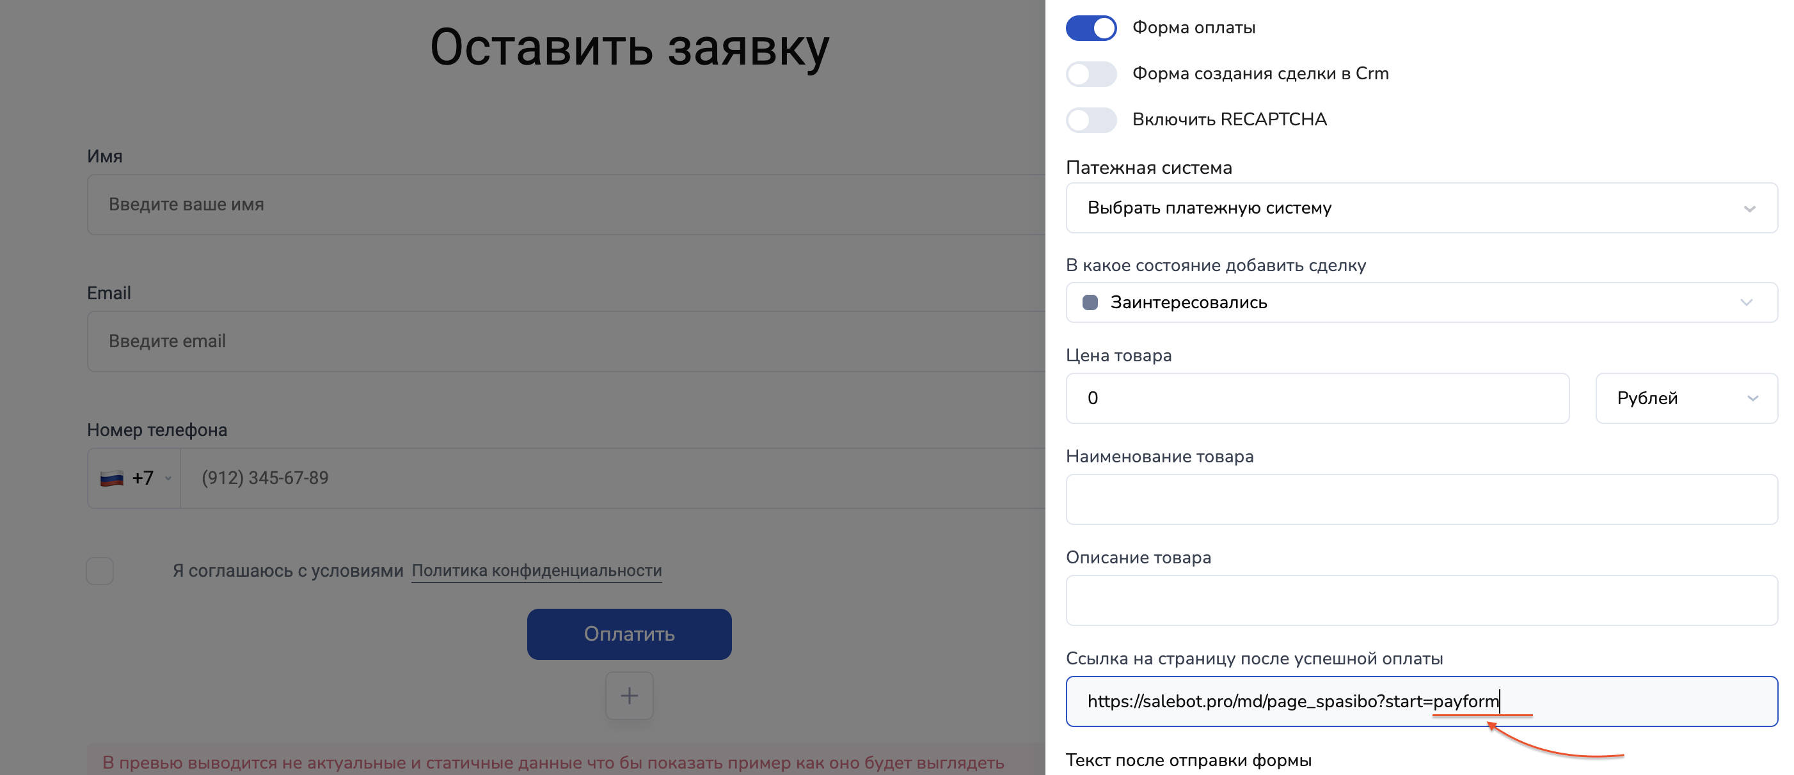Screen dimensions: 1794x775
Task: Focus the Наименование товара text field
Action: pyautogui.click(x=1421, y=499)
